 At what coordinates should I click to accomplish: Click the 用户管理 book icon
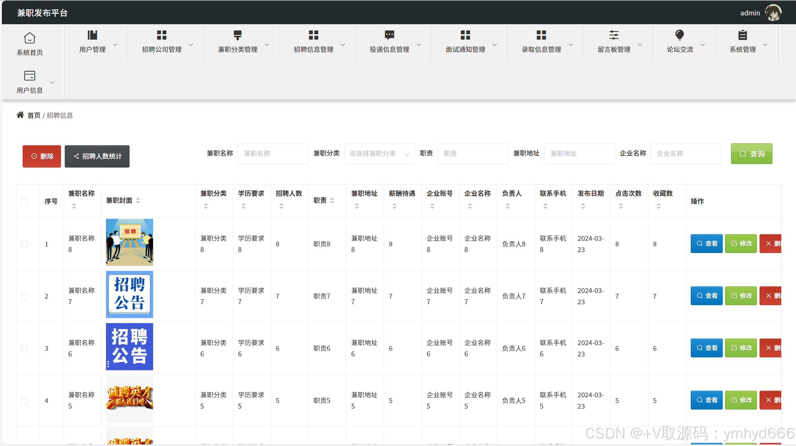pos(92,35)
